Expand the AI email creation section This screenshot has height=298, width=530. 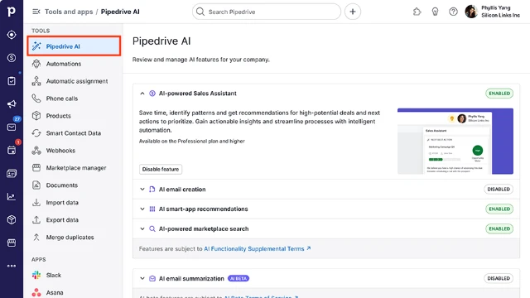pyautogui.click(x=142, y=190)
